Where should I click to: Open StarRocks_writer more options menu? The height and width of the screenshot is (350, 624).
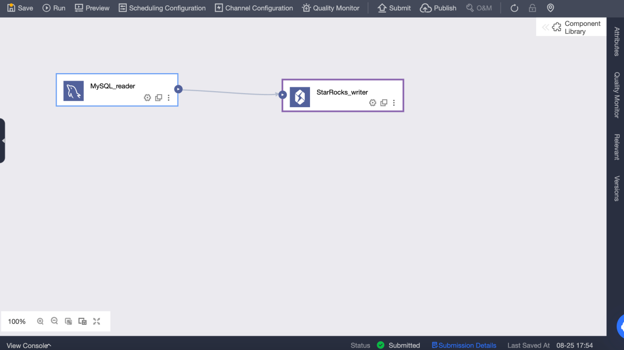394,103
